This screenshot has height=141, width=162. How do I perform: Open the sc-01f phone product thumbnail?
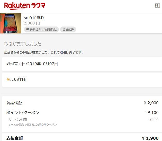(x=11, y=23)
